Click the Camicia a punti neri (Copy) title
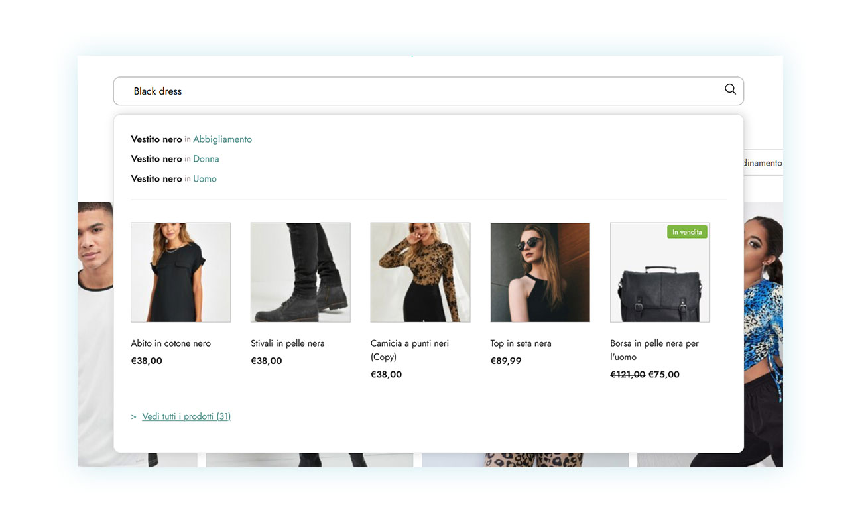This screenshot has height=523, width=862. pyautogui.click(x=410, y=350)
